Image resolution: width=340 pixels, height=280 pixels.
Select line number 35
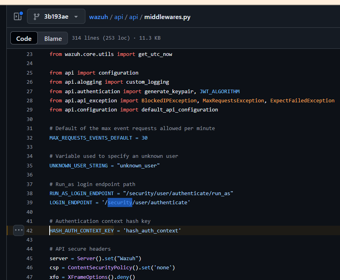pyautogui.click(x=29, y=165)
